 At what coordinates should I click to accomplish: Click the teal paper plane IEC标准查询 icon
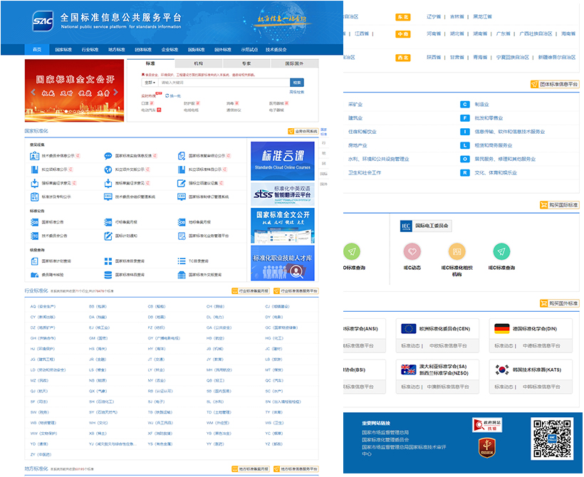[x=501, y=252]
